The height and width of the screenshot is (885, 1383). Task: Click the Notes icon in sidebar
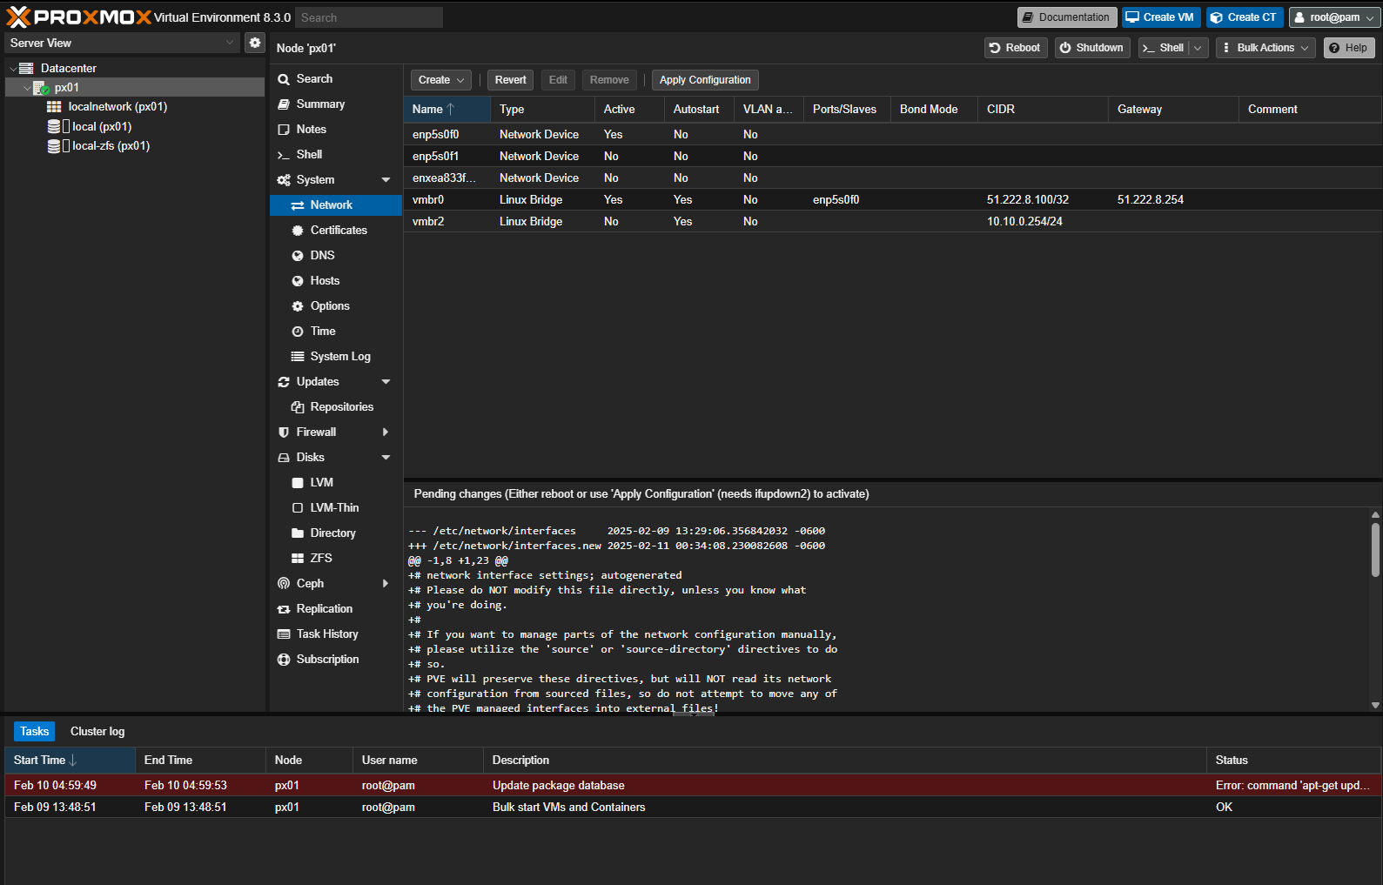(x=284, y=129)
